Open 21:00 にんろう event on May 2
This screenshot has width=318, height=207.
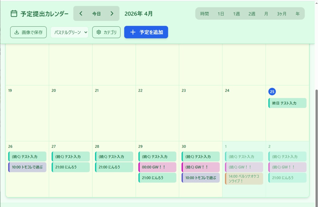coord(287,178)
